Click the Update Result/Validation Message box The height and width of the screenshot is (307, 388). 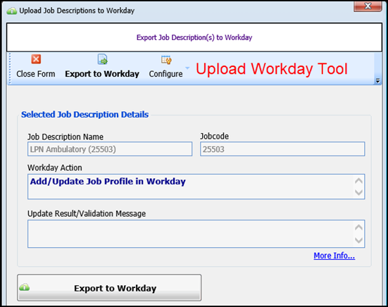(196, 234)
